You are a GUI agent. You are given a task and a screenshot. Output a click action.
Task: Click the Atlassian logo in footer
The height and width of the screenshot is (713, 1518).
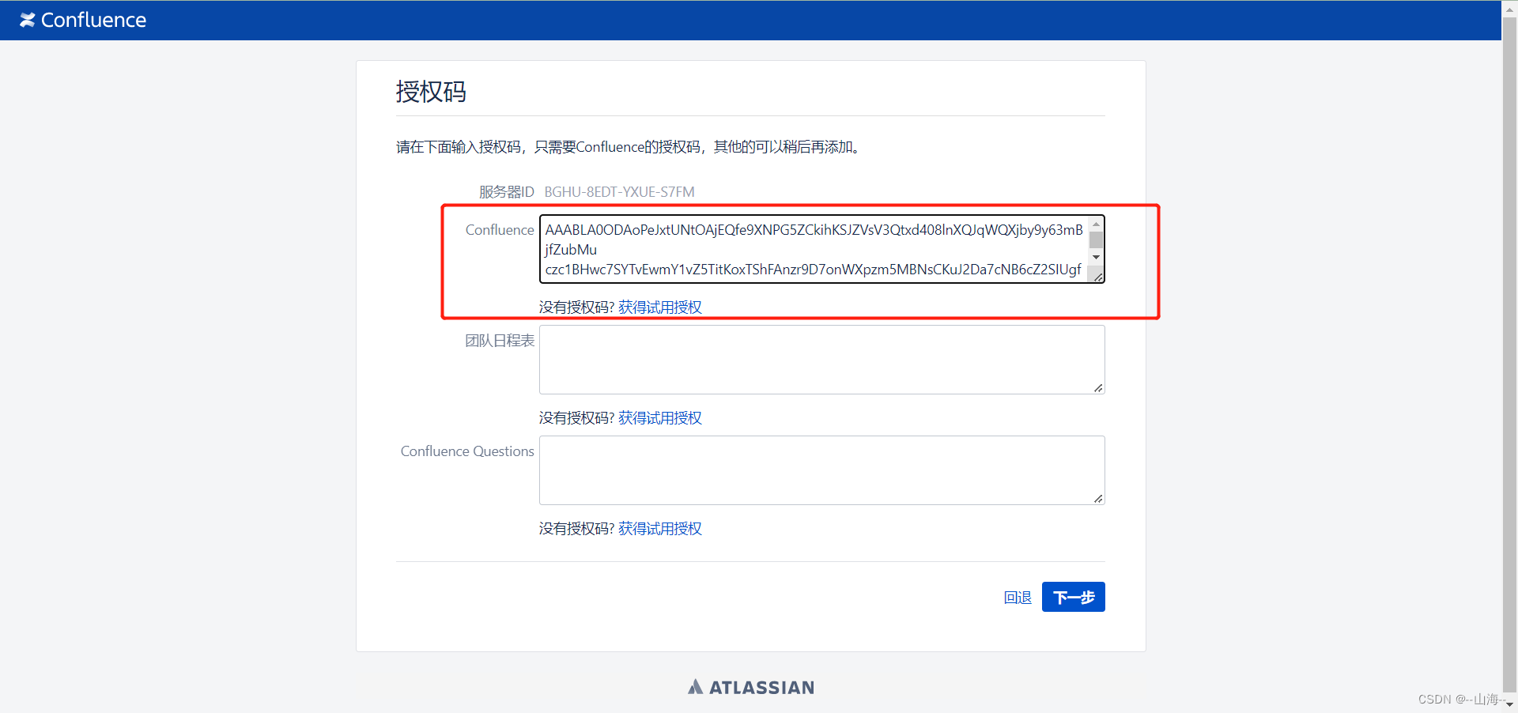click(x=751, y=687)
